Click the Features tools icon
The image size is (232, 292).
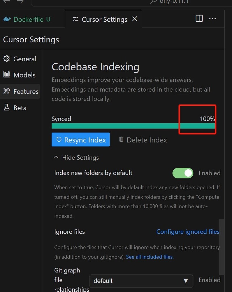7,91
